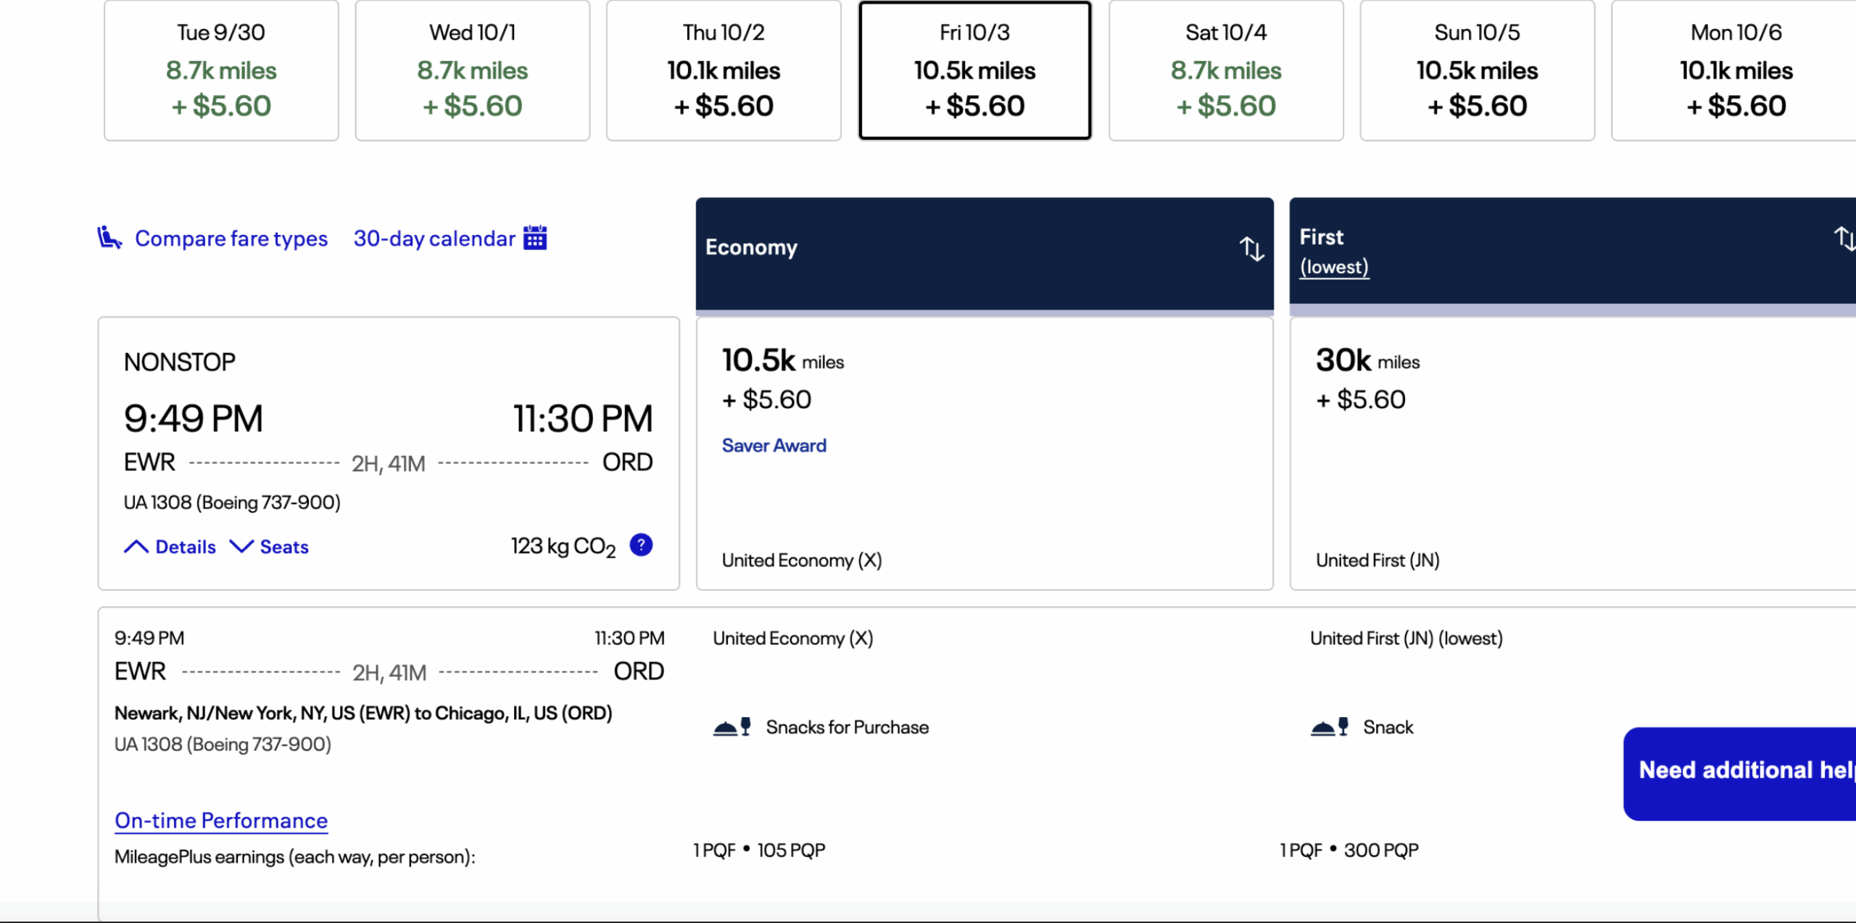Switch to Thu 10/2 date option
1856x923 pixels.
(724, 70)
